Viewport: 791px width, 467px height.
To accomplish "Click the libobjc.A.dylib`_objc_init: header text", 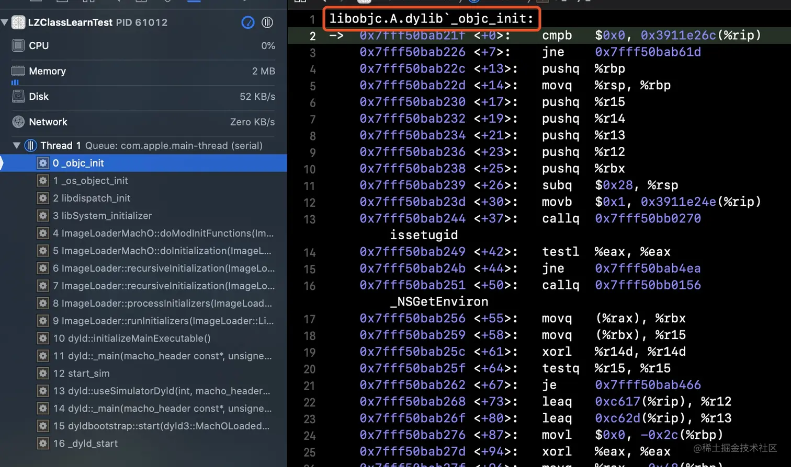I will coord(432,18).
